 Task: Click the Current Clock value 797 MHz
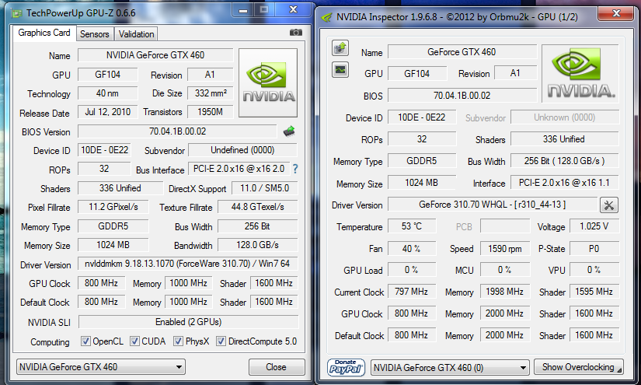pyautogui.click(x=412, y=292)
